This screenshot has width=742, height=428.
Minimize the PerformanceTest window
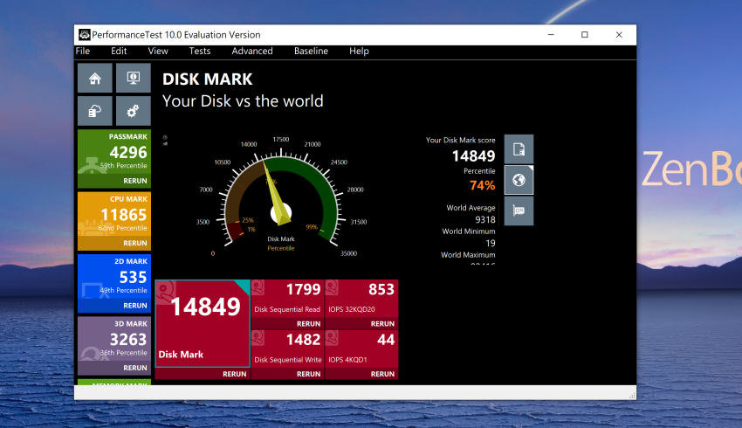pyautogui.click(x=551, y=35)
